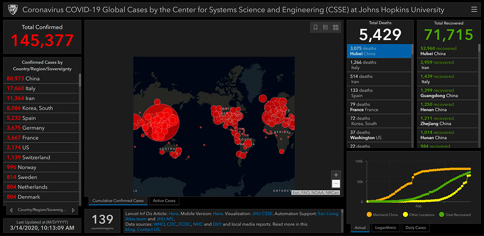Select France 79 deaths row

coord(379,107)
